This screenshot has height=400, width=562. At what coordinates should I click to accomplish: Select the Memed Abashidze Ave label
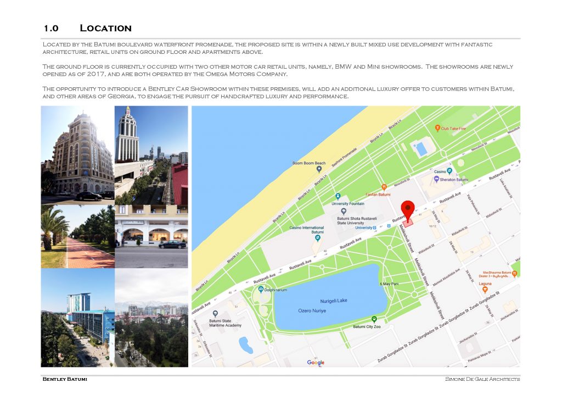click(x=446, y=277)
